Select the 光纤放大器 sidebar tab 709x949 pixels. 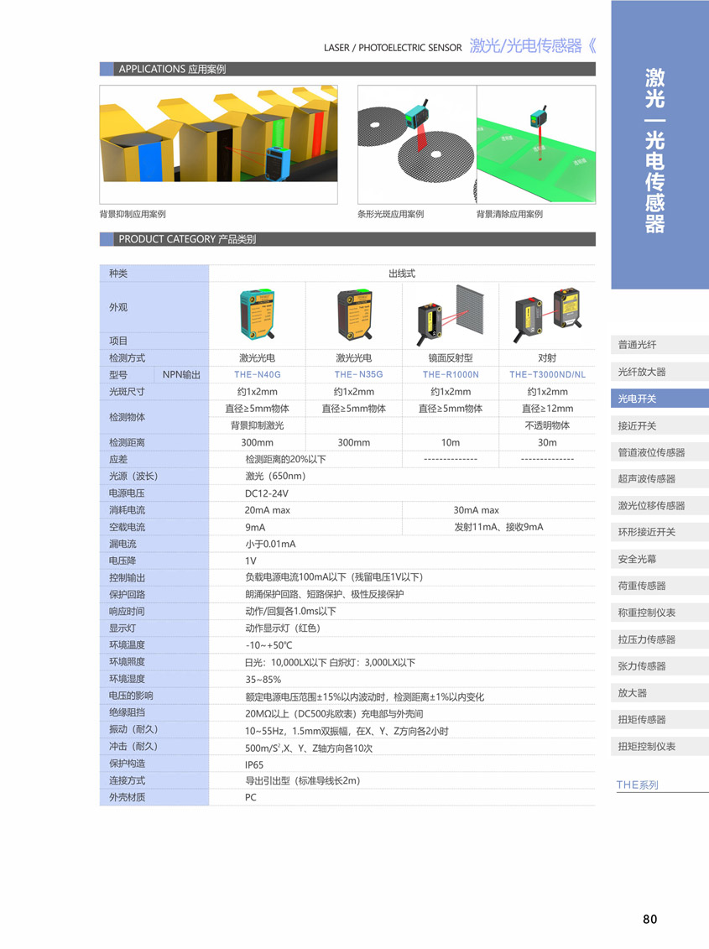pyautogui.click(x=659, y=372)
